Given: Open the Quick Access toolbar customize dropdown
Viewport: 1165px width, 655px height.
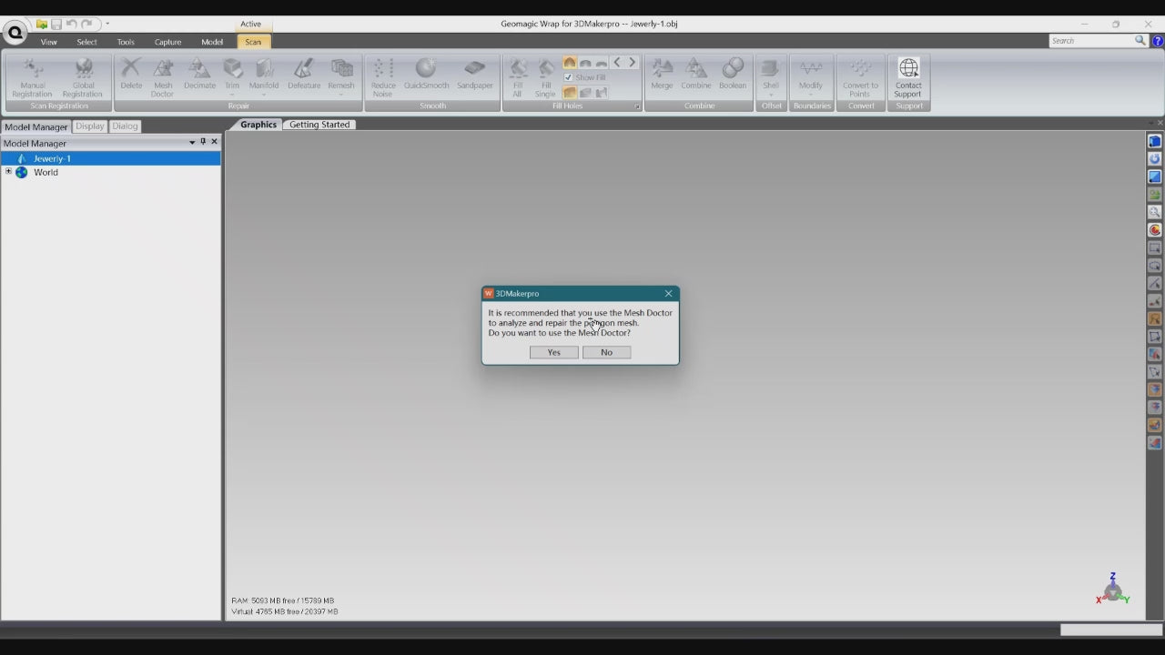Looking at the screenshot, I should pos(107,24).
